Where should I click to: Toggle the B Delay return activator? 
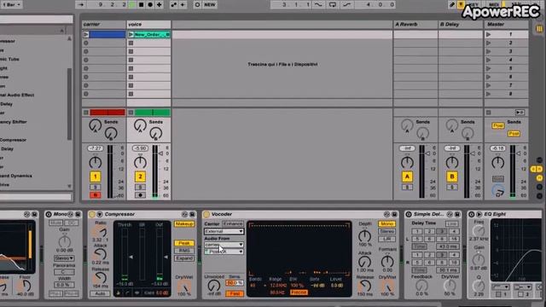coord(452,177)
